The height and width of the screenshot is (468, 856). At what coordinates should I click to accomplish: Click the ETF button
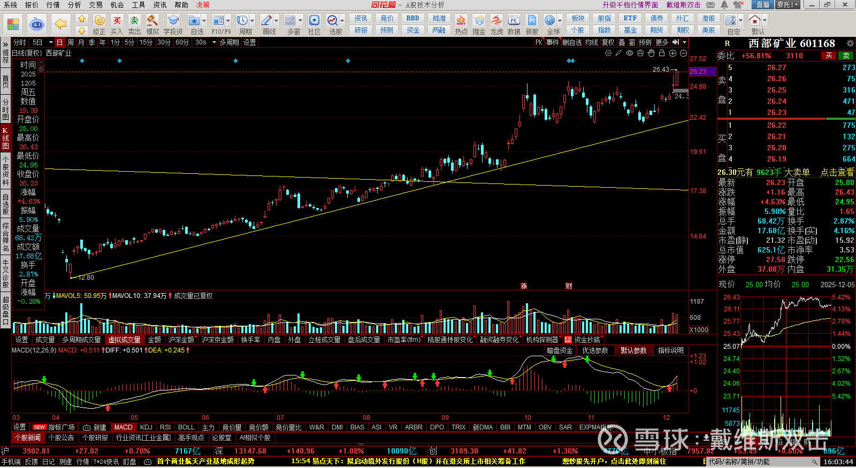click(x=630, y=18)
